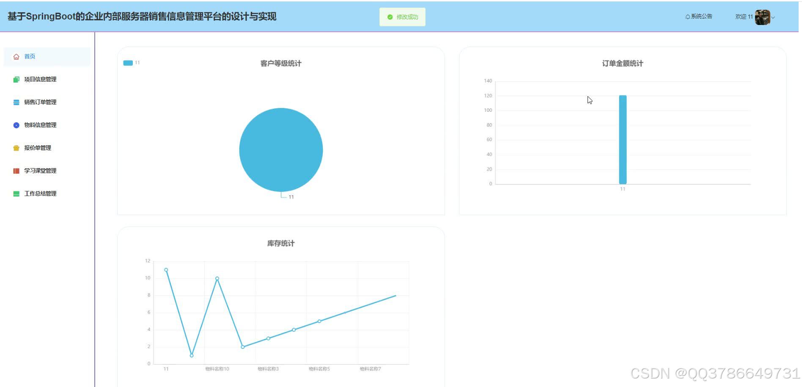Viewport: 802px width, 387px height.
Task: Click the blue pie chart slice
Action: coord(281,149)
